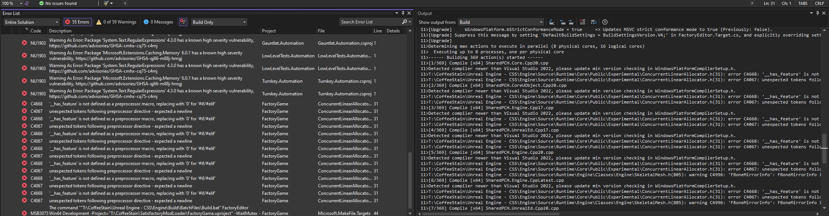Click the editor scroll-right arrow near Ln: 31
The image size is (829, 216).
[752, 3]
